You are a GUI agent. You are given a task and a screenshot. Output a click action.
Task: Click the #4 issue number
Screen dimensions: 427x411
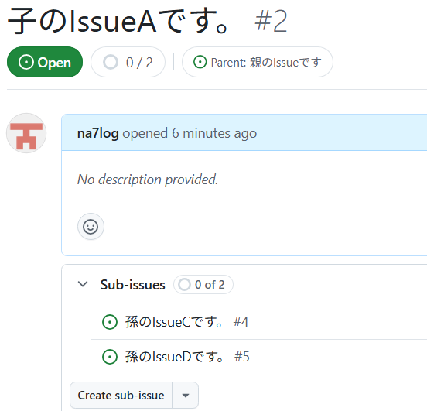(x=241, y=322)
